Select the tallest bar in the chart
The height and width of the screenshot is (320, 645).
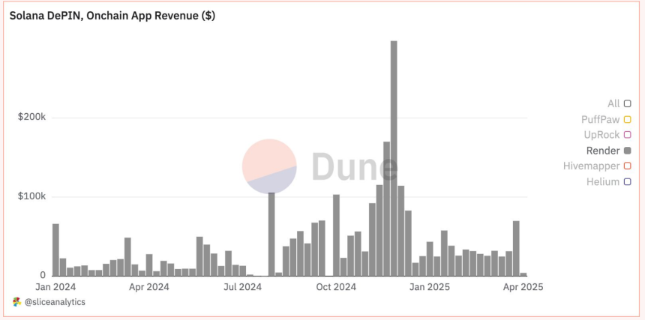[x=394, y=158]
